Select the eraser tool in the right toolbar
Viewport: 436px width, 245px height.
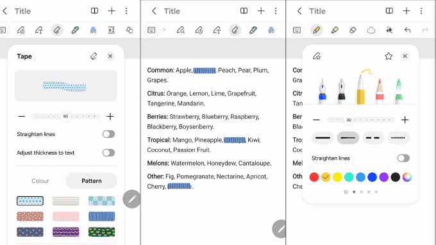coord(353,30)
